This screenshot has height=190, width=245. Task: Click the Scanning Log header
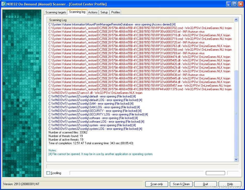click(x=139, y=20)
